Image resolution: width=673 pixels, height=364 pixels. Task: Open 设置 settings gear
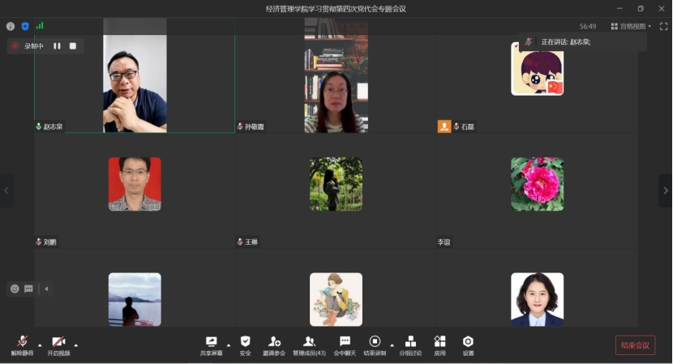(468, 345)
